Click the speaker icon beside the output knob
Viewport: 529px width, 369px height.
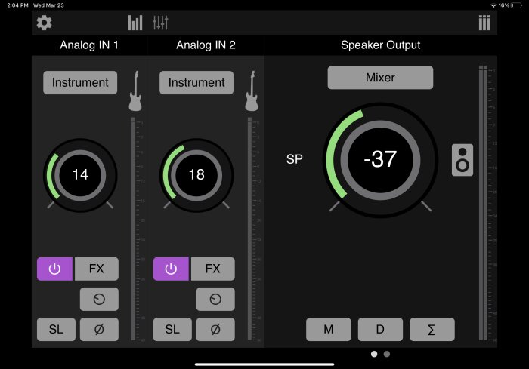tap(462, 160)
